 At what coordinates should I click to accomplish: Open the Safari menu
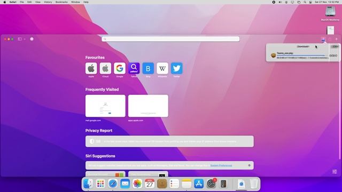click(x=13, y=2)
